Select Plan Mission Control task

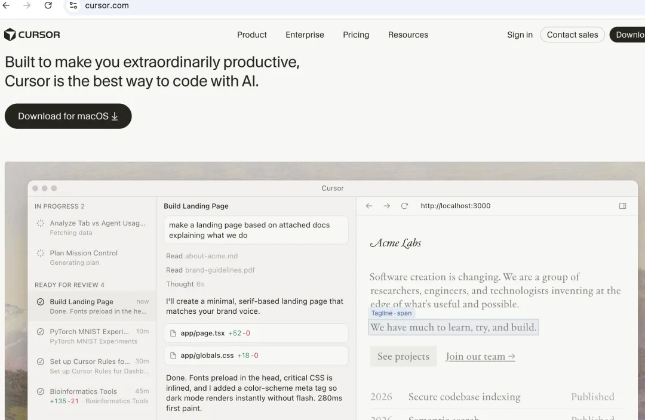click(92, 258)
